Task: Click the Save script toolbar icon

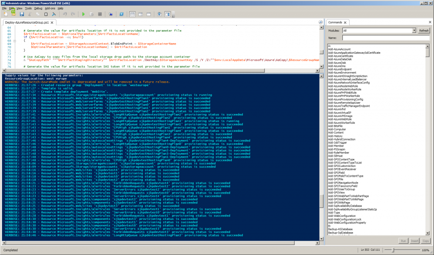Action: [22, 14]
